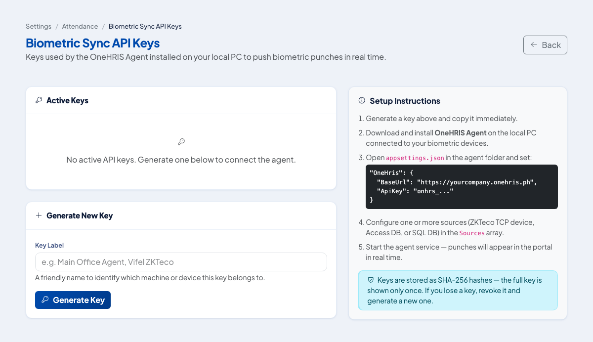The height and width of the screenshot is (342, 593).
Task: Click the ApiKey line in the code block
Action: tap(415, 190)
